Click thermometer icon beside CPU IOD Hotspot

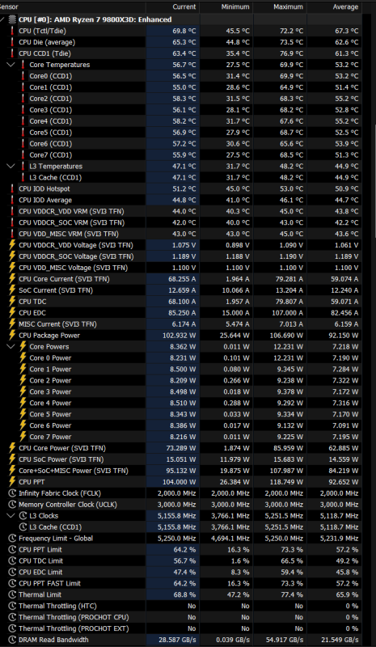(x=12, y=188)
